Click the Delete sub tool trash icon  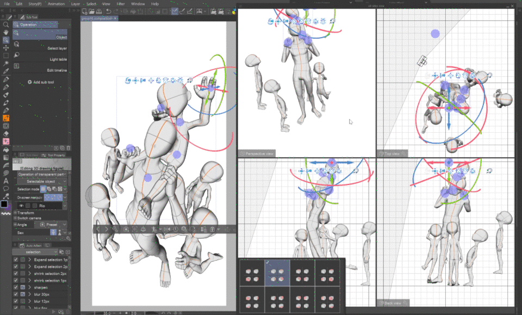[69, 148]
